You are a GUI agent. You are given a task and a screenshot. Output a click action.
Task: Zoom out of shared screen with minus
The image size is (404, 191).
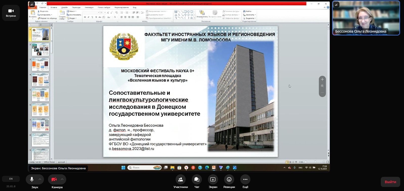click(x=322, y=93)
